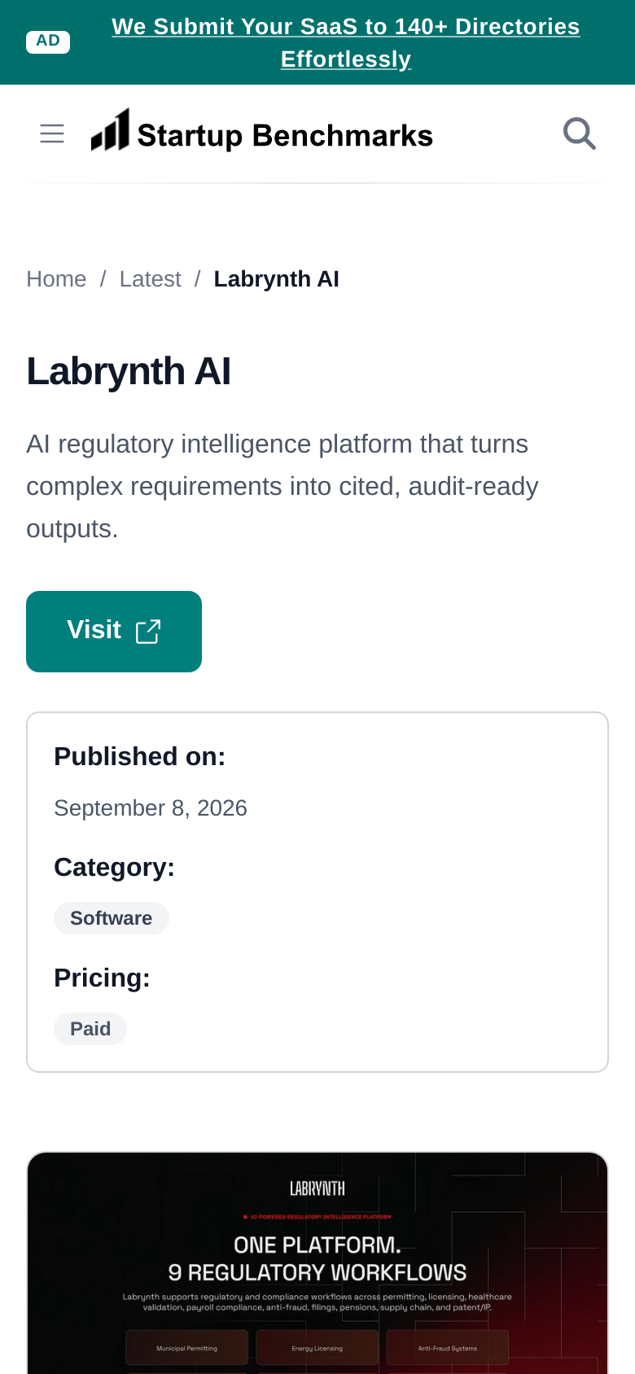Click the Energy Licensing tile in the preview
635x1374 pixels.
coord(317,1348)
